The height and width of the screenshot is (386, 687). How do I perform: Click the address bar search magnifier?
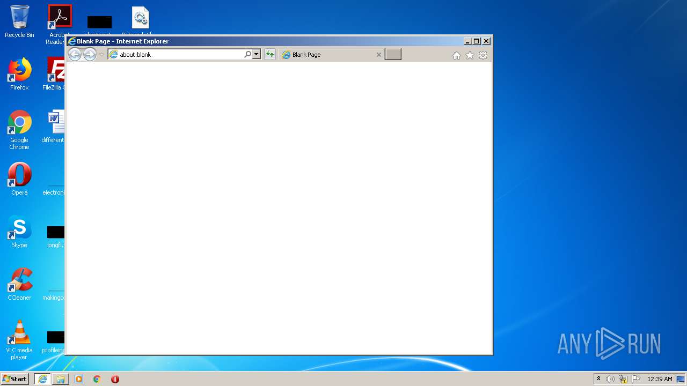[x=247, y=54]
